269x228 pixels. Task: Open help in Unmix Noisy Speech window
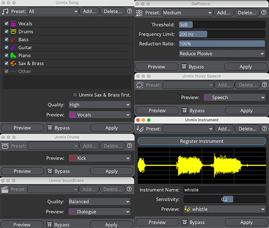(264, 85)
